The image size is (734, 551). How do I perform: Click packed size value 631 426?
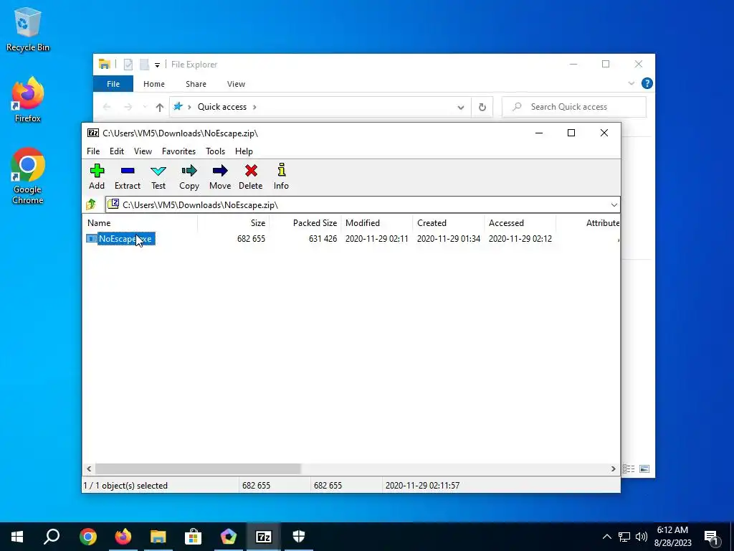pos(323,239)
